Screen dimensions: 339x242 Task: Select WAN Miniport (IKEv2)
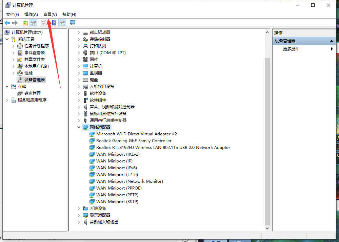coord(118,154)
